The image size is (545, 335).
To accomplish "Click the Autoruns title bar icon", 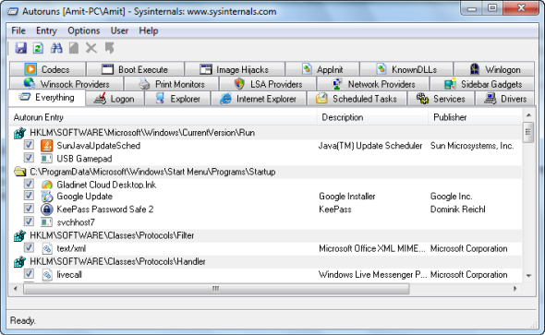I will [x=13, y=11].
